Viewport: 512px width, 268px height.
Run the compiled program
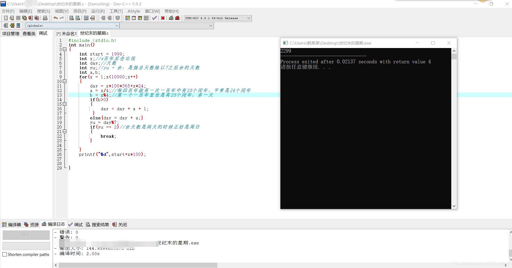(134, 18)
